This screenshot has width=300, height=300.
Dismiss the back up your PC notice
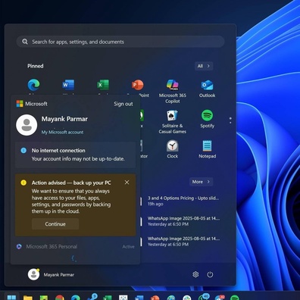tap(127, 183)
